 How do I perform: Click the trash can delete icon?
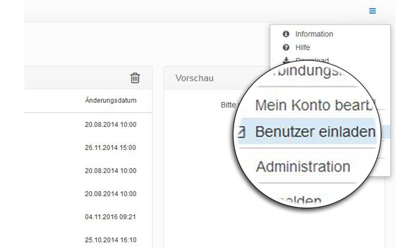[x=135, y=78]
